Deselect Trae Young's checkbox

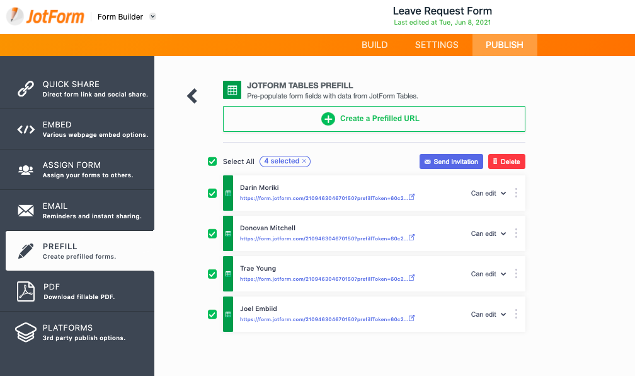point(212,274)
